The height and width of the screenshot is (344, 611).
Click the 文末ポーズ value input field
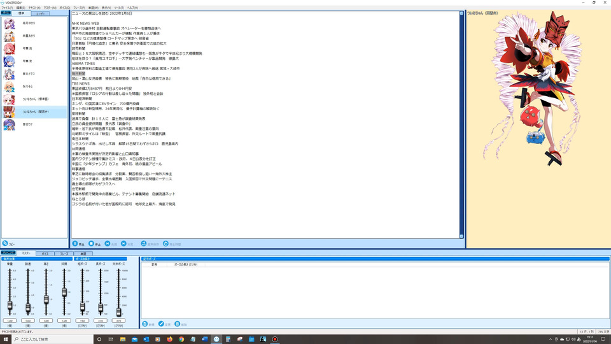(119, 320)
